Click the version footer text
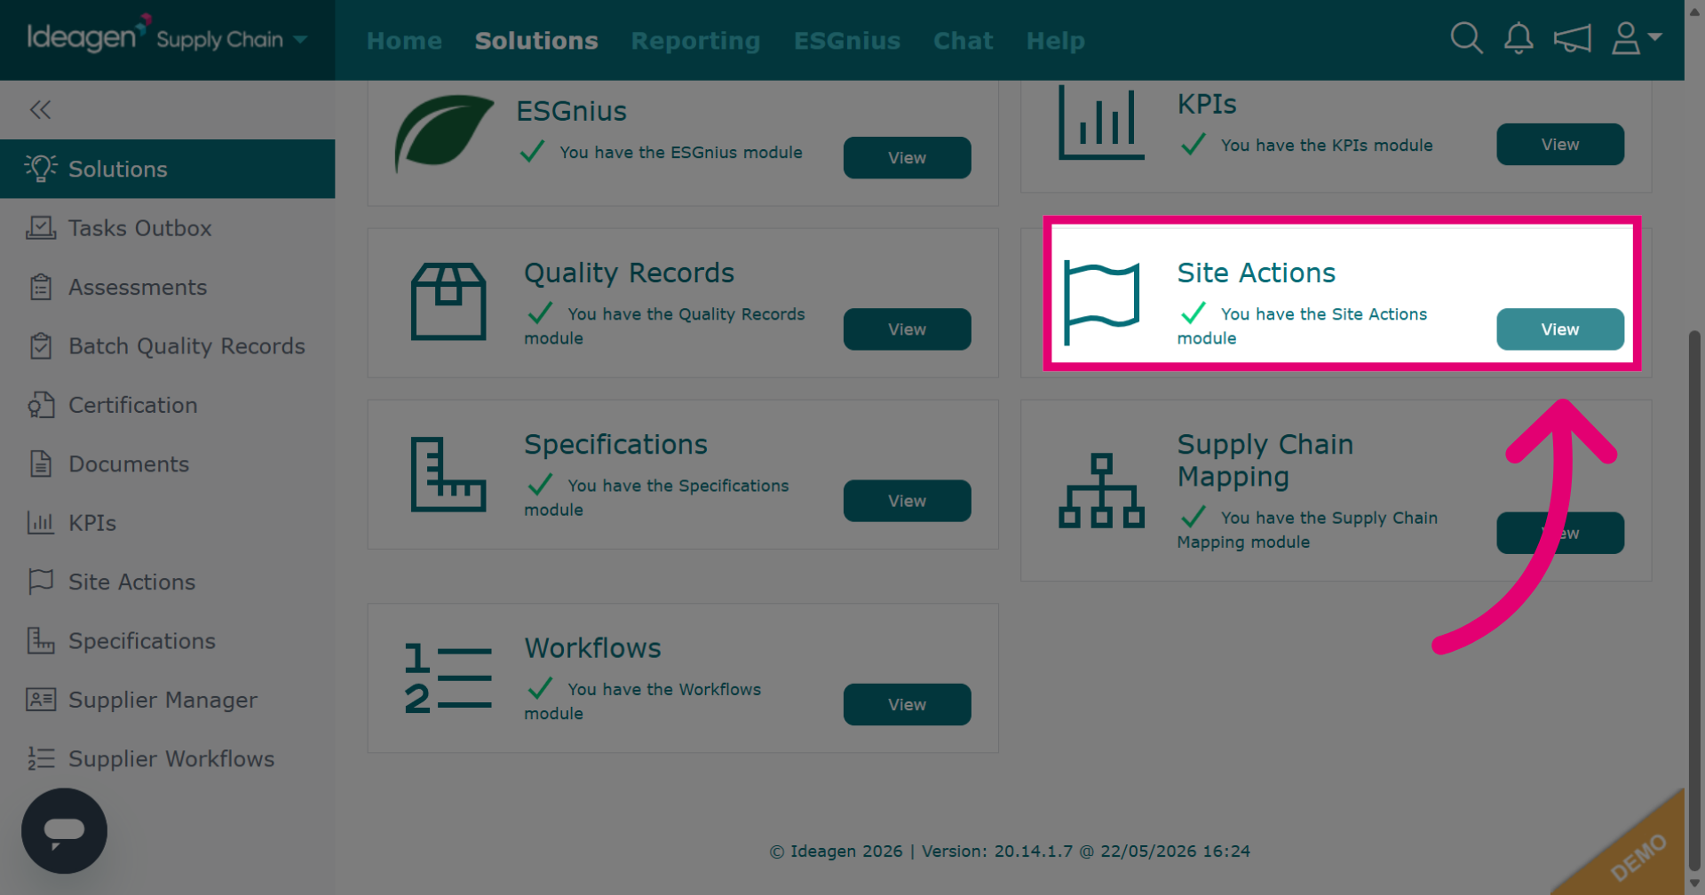This screenshot has width=1705, height=895. (1010, 851)
